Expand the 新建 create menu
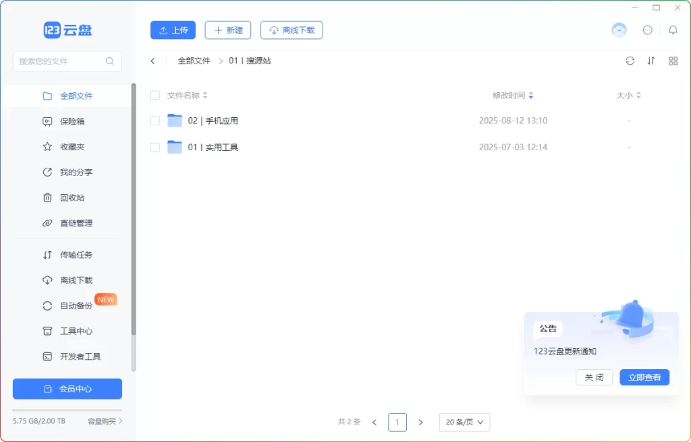The height and width of the screenshot is (442, 691). (228, 30)
